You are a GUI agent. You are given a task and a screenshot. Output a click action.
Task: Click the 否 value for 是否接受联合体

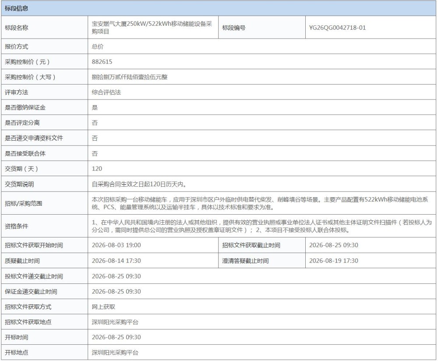(x=95, y=153)
